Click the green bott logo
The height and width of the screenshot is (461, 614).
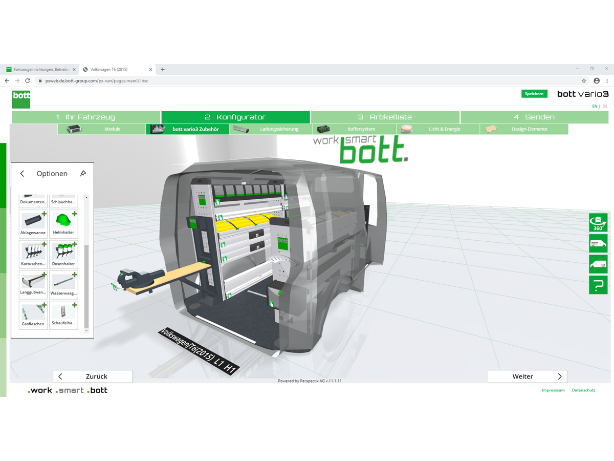(x=21, y=99)
